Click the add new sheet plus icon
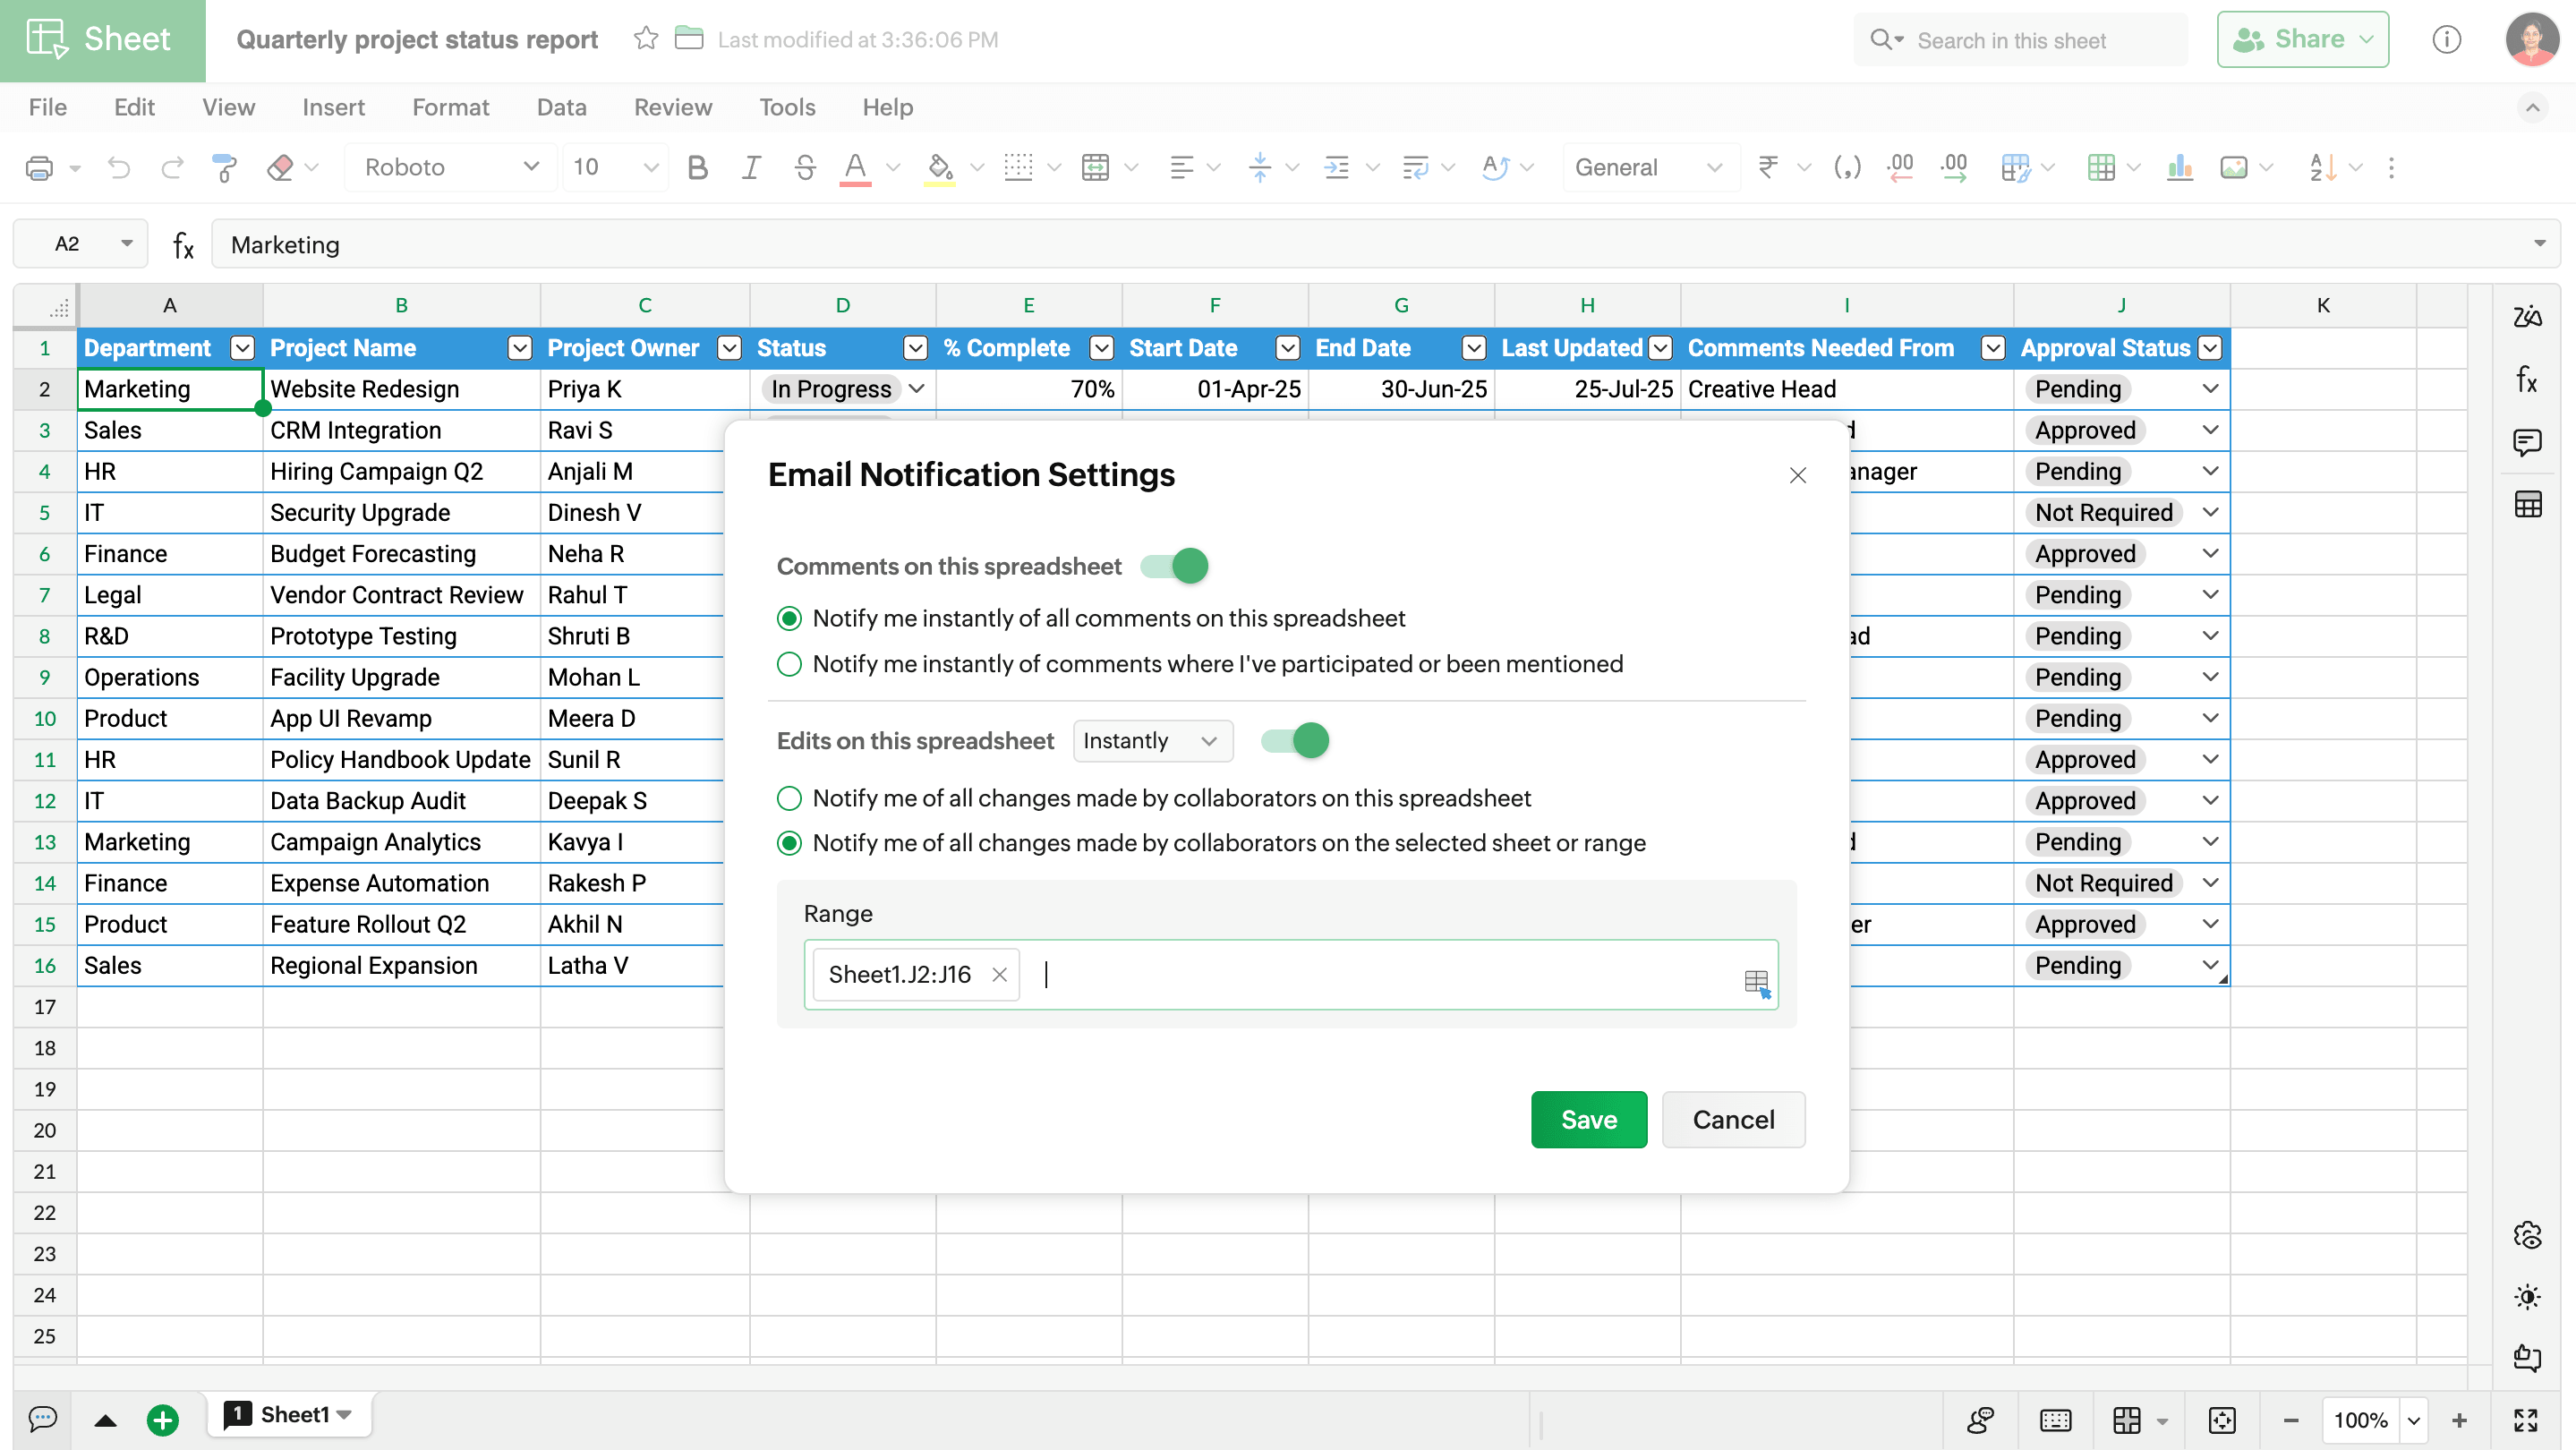The height and width of the screenshot is (1450, 2576). coord(162,1419)
